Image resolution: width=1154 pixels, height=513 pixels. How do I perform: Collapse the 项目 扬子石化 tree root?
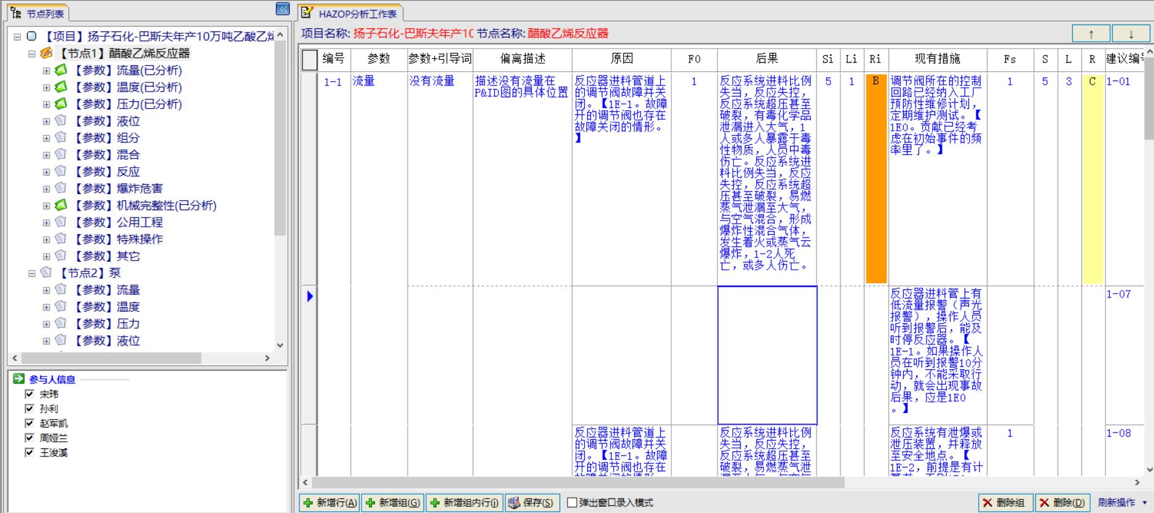click(x=17, y=37)
